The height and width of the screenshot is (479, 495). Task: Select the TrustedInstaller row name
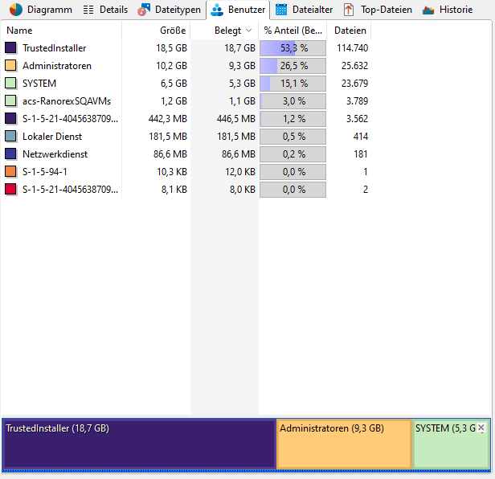pos(55,48)
